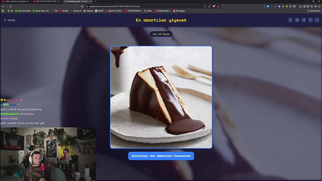Open the Kick bookmark
Image resolution: width=322 pixels, height=181 pixels.
coord(10,11)
